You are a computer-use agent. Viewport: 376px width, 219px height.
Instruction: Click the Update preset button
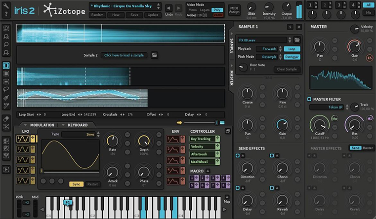(x=153, y=15)
